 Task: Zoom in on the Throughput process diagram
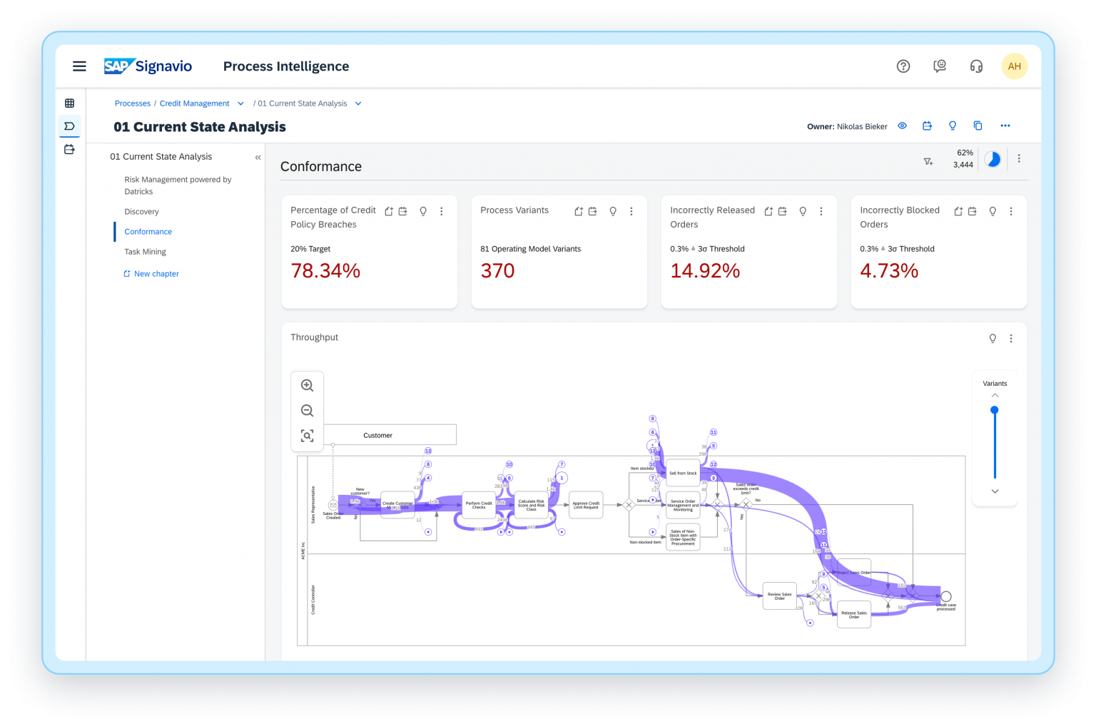(307, 385)
